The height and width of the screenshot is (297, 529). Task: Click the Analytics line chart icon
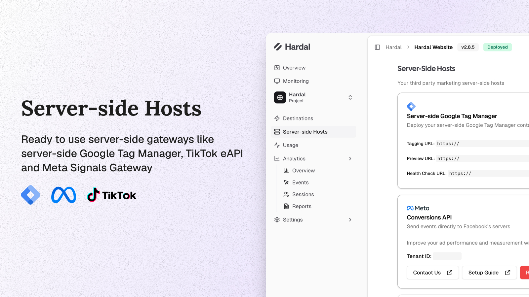pyautogui.click(x=277, y=159)
